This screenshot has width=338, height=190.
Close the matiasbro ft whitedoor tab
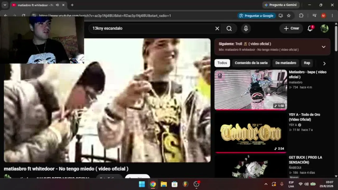pos(63,5)
